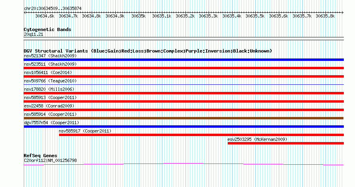Click the 30635.8k ruler tick label
The height and width of the screenshot is (187, 355).
[x=325, y=16]
